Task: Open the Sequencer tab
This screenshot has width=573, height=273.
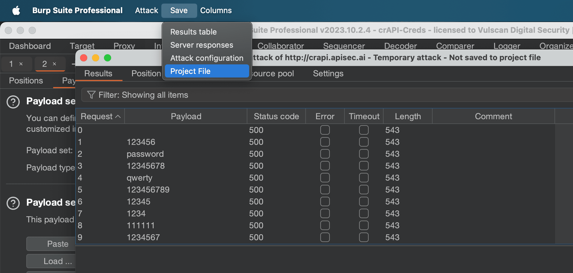Action: click(x=344, y=46)
